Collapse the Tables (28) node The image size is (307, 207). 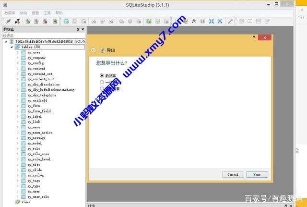[x=12, y=47]
